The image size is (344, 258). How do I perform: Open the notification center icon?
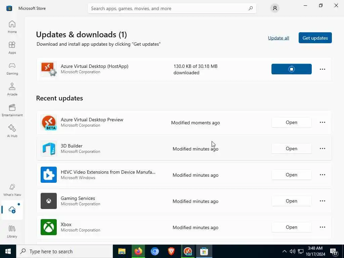point(334,252)
